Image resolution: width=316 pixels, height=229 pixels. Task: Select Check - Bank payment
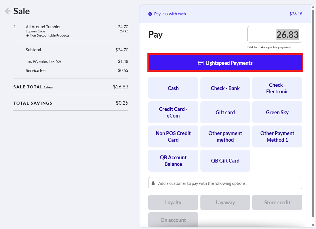click(225, 88)
